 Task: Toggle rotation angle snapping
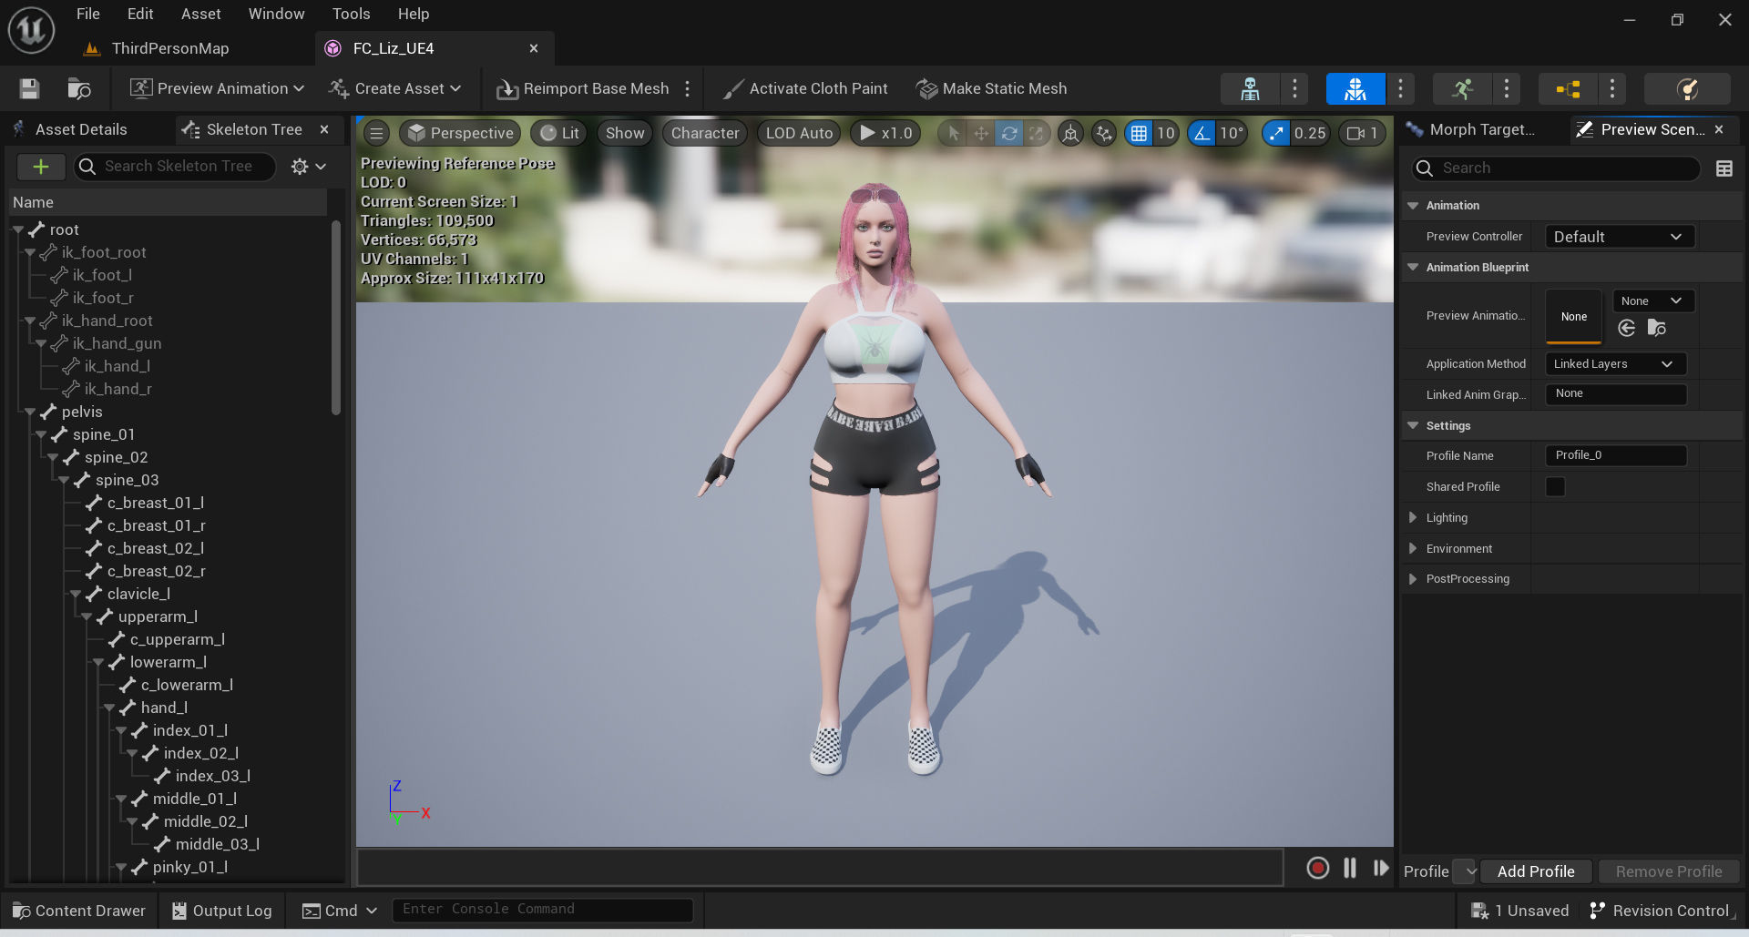click(1202, 133)
